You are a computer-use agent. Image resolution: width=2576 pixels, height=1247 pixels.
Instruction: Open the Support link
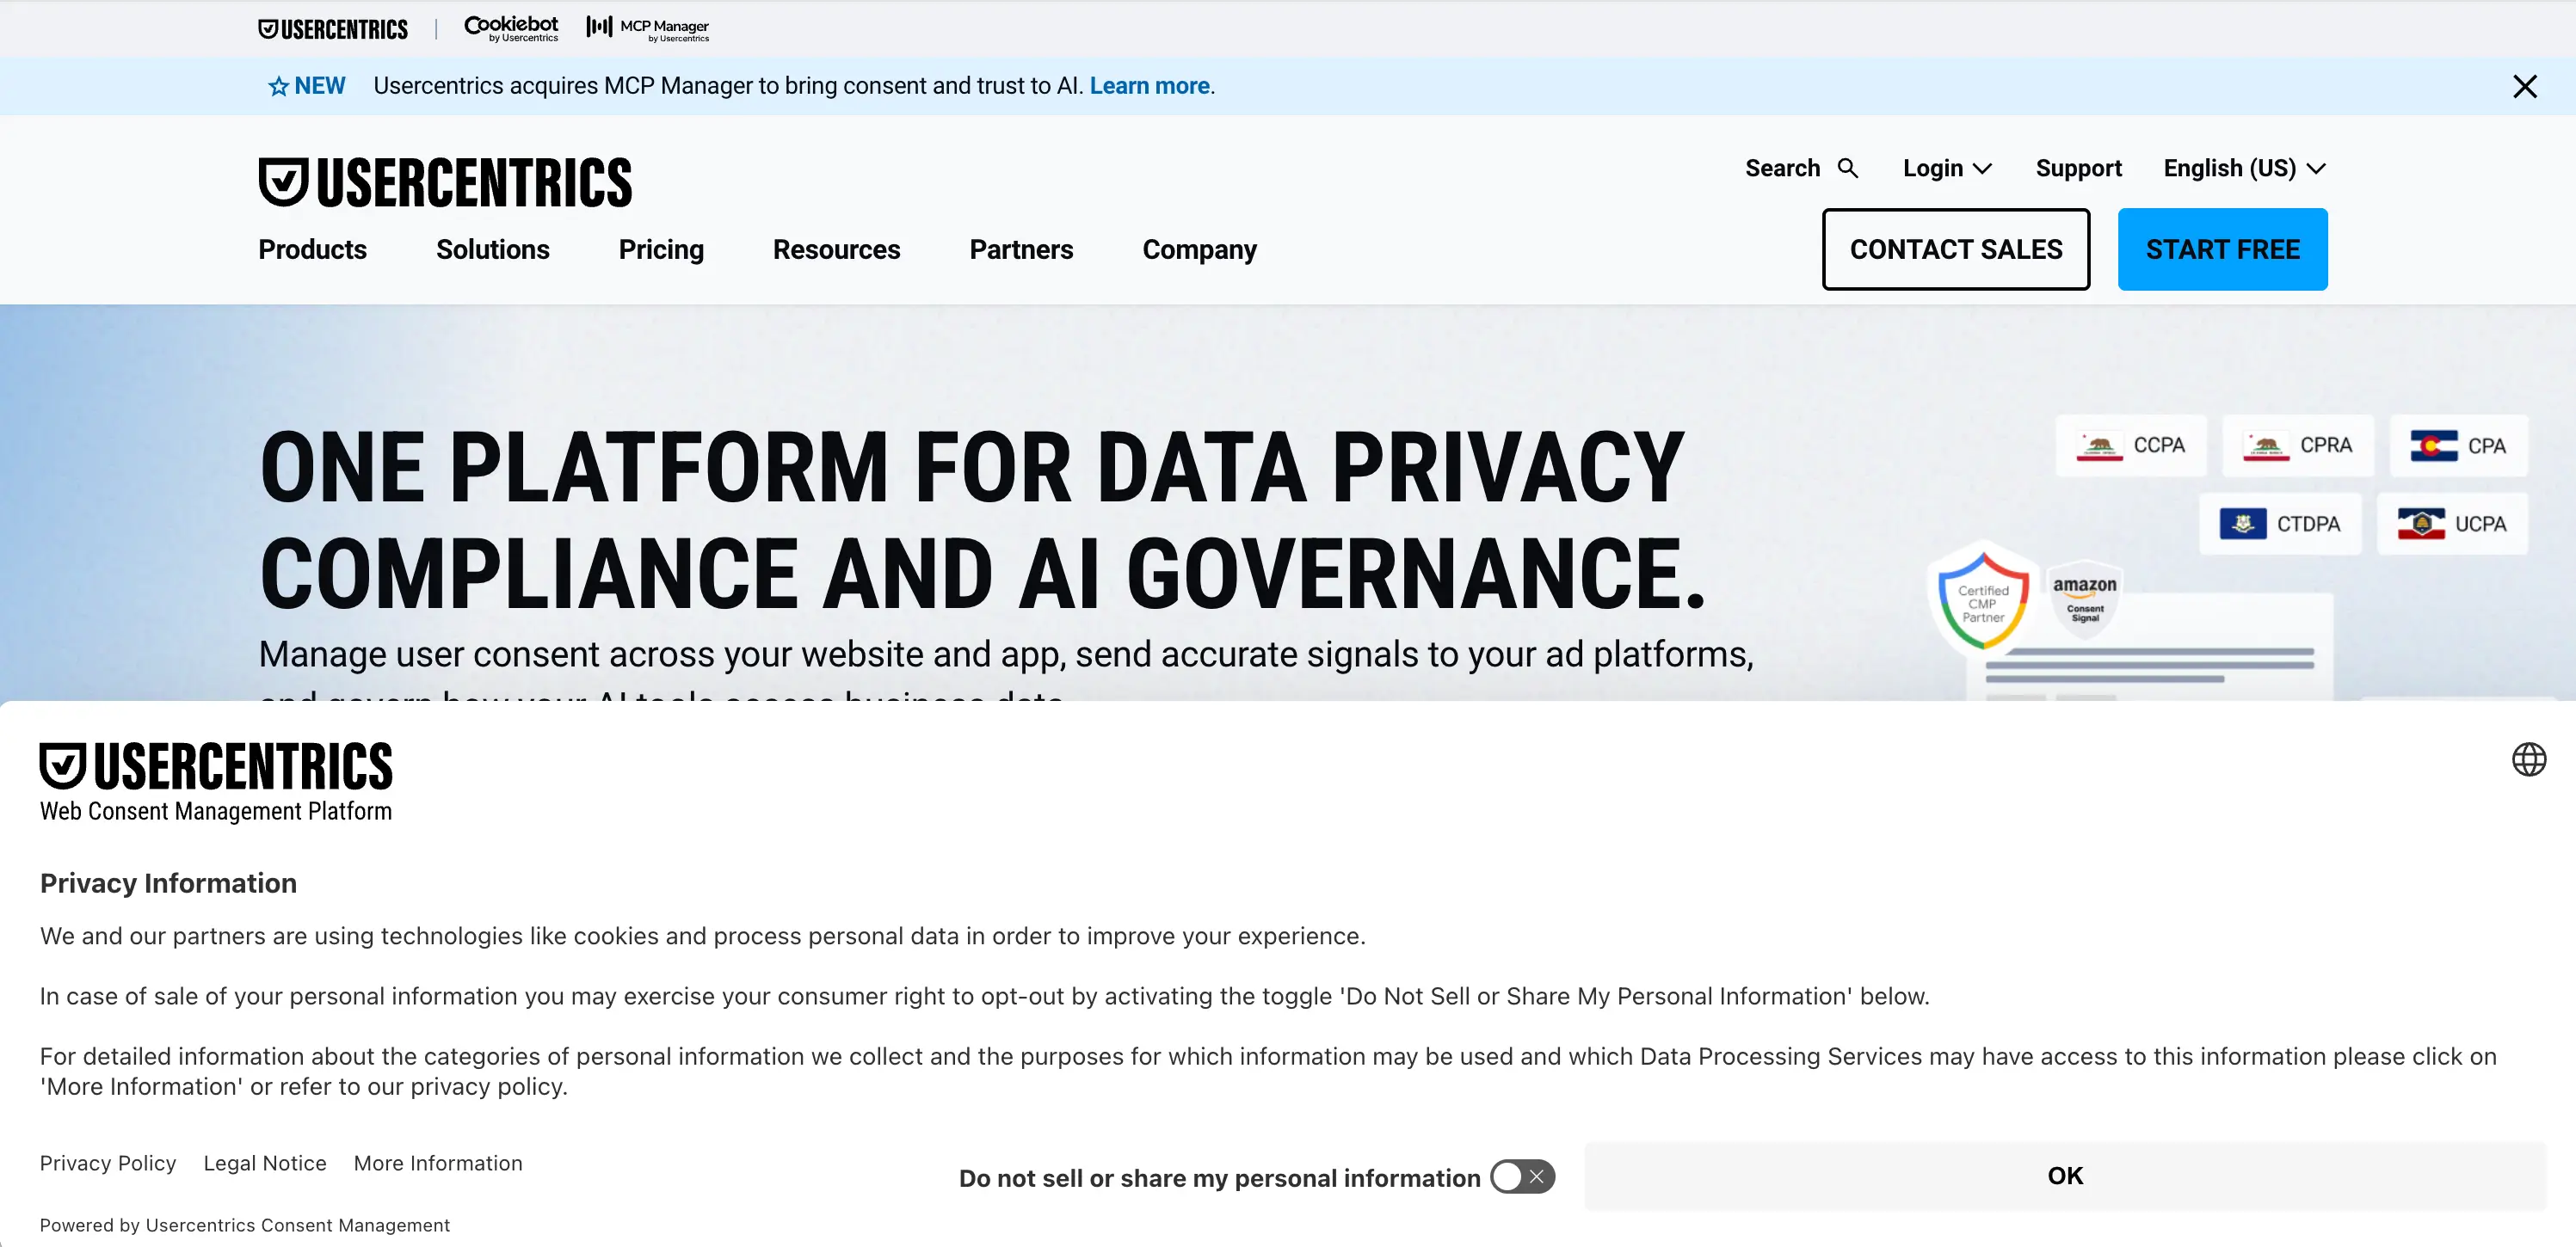pyautogui.click(x=2078, y=168)
